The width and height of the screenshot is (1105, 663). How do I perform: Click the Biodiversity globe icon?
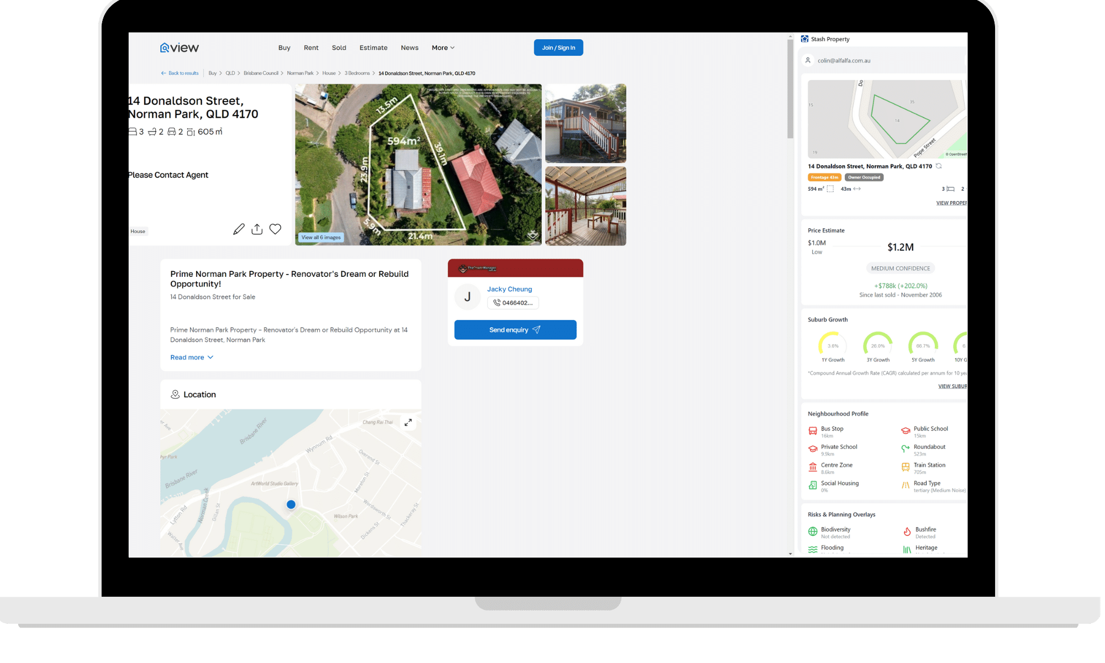(x=813, y=532)
